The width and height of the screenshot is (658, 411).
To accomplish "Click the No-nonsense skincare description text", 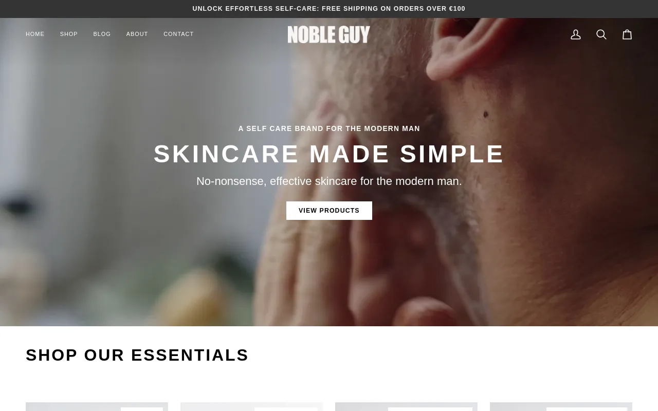I will [329, 181].
